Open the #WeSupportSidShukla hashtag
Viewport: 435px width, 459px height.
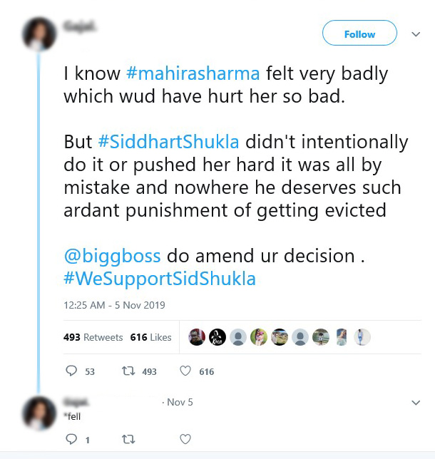[x=160, y=279]
